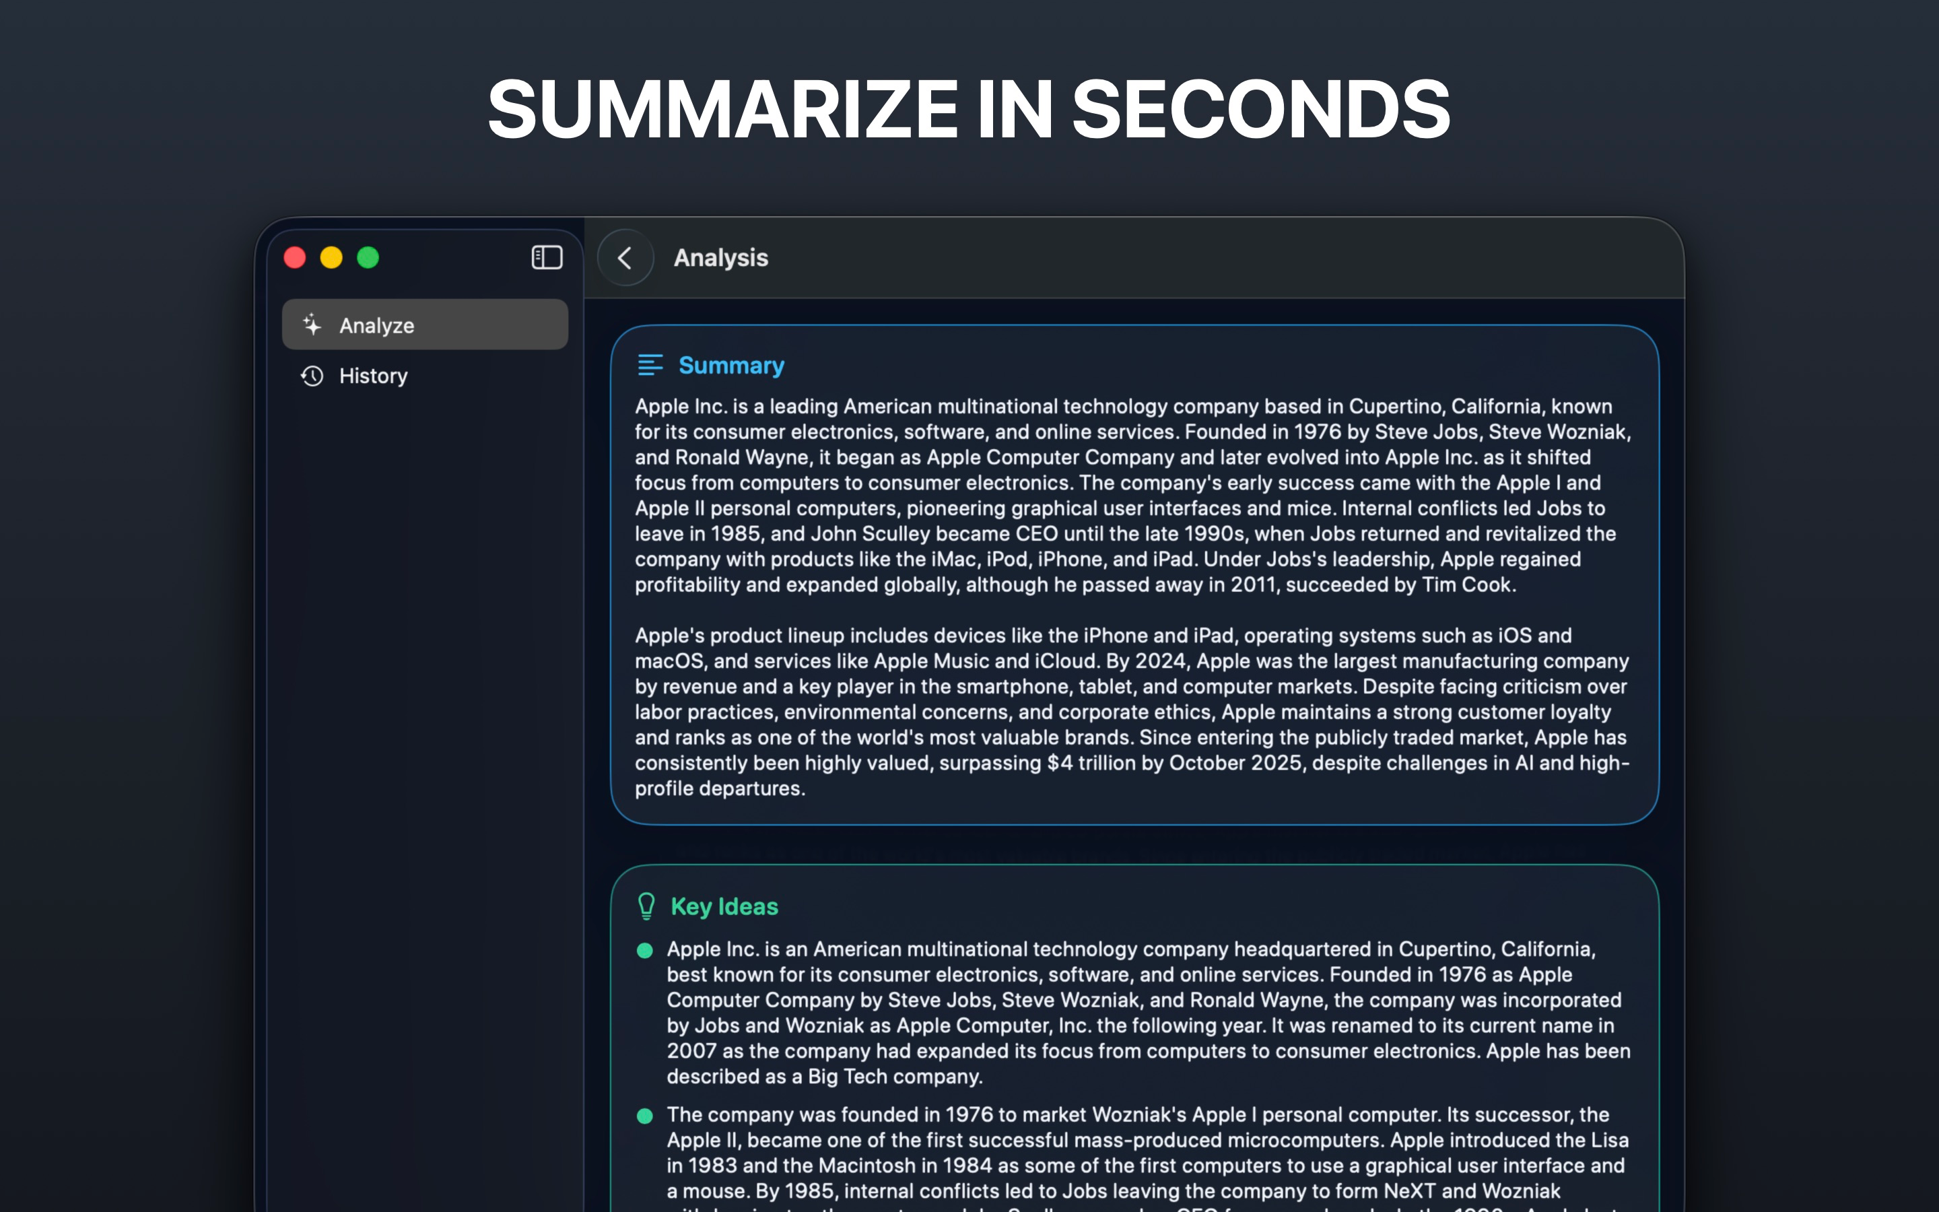Viewport: 1939px width, 1212px height.
Task: Minimize the window with the yellow button
Action: (331, 257)
